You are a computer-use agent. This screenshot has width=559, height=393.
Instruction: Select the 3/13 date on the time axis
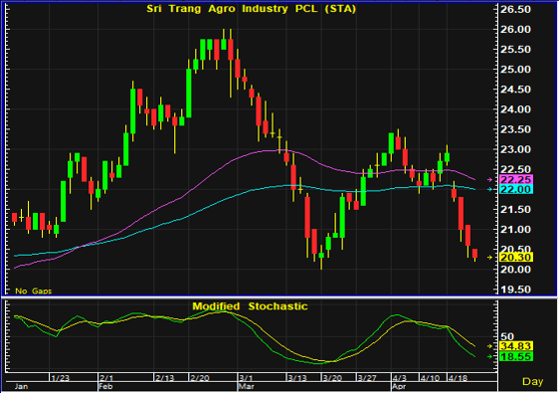click(x=297, y=378)
